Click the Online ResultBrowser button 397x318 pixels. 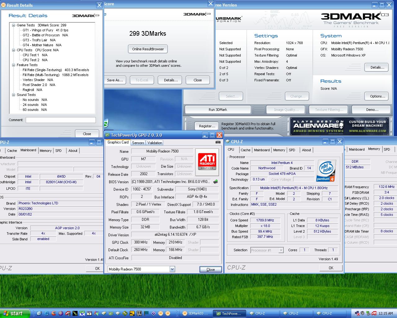point(148,49)
